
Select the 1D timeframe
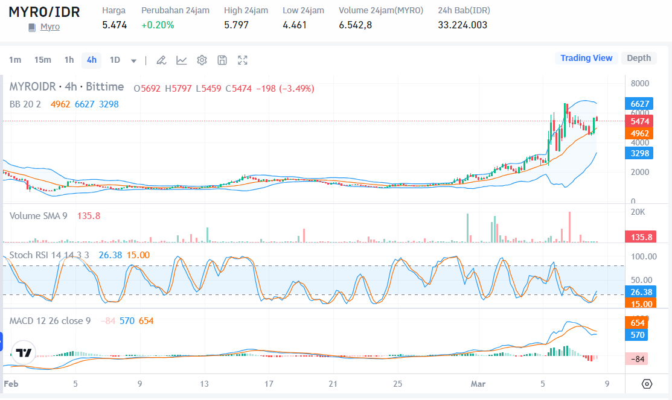pyautogui.click(x=115, y=60)
